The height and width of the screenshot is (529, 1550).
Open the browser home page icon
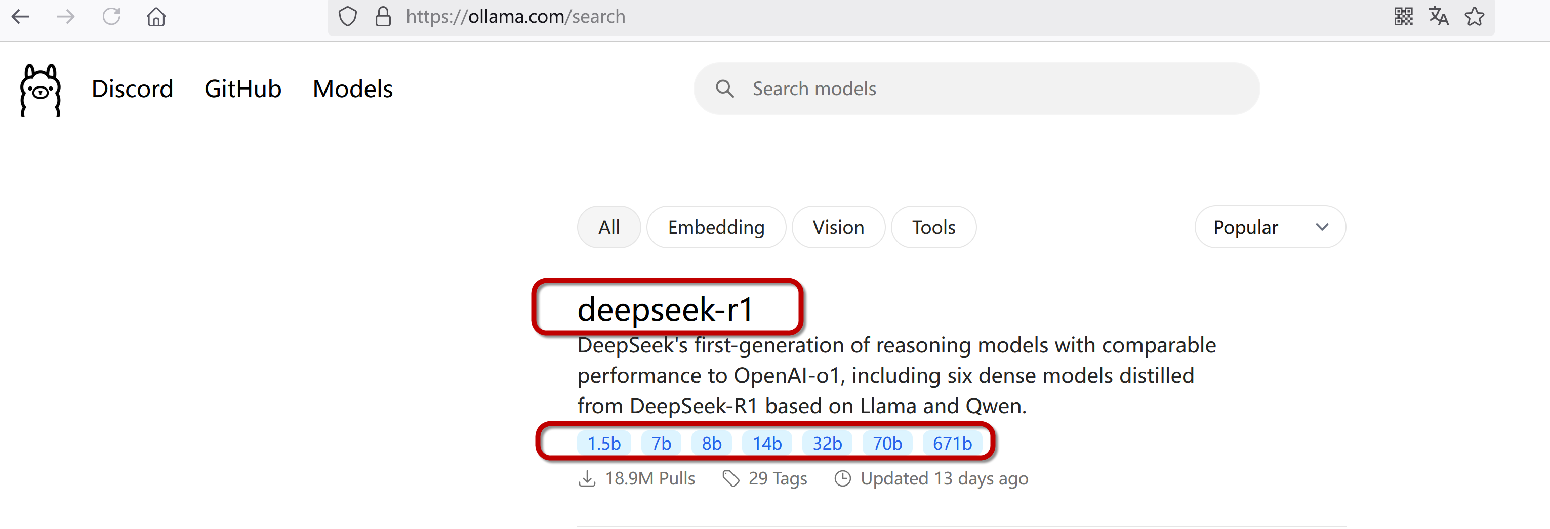(x=156, y=16)
